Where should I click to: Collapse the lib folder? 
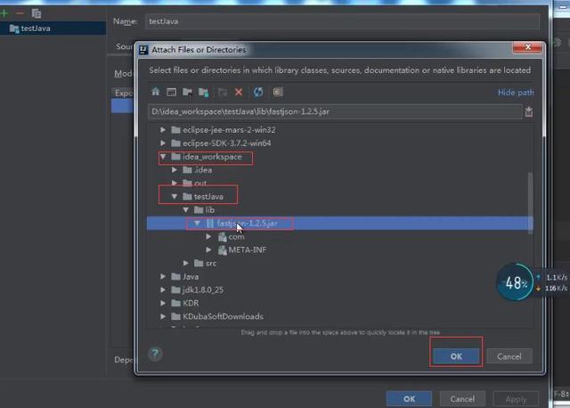click(x=186, y=210)
